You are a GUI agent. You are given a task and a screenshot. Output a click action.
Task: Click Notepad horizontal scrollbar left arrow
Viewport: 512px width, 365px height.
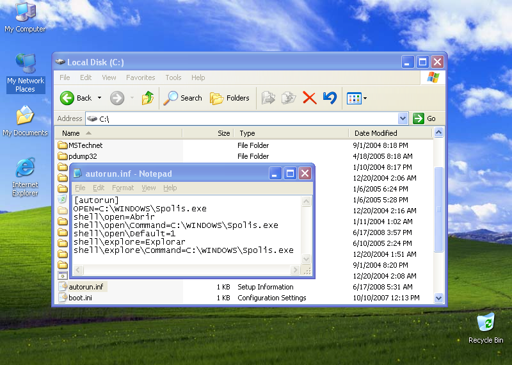click(78, 270)
